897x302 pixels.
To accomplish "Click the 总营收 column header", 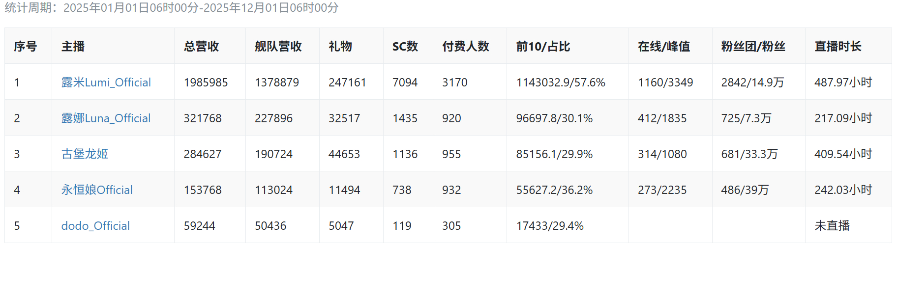I will click(201, 47).
